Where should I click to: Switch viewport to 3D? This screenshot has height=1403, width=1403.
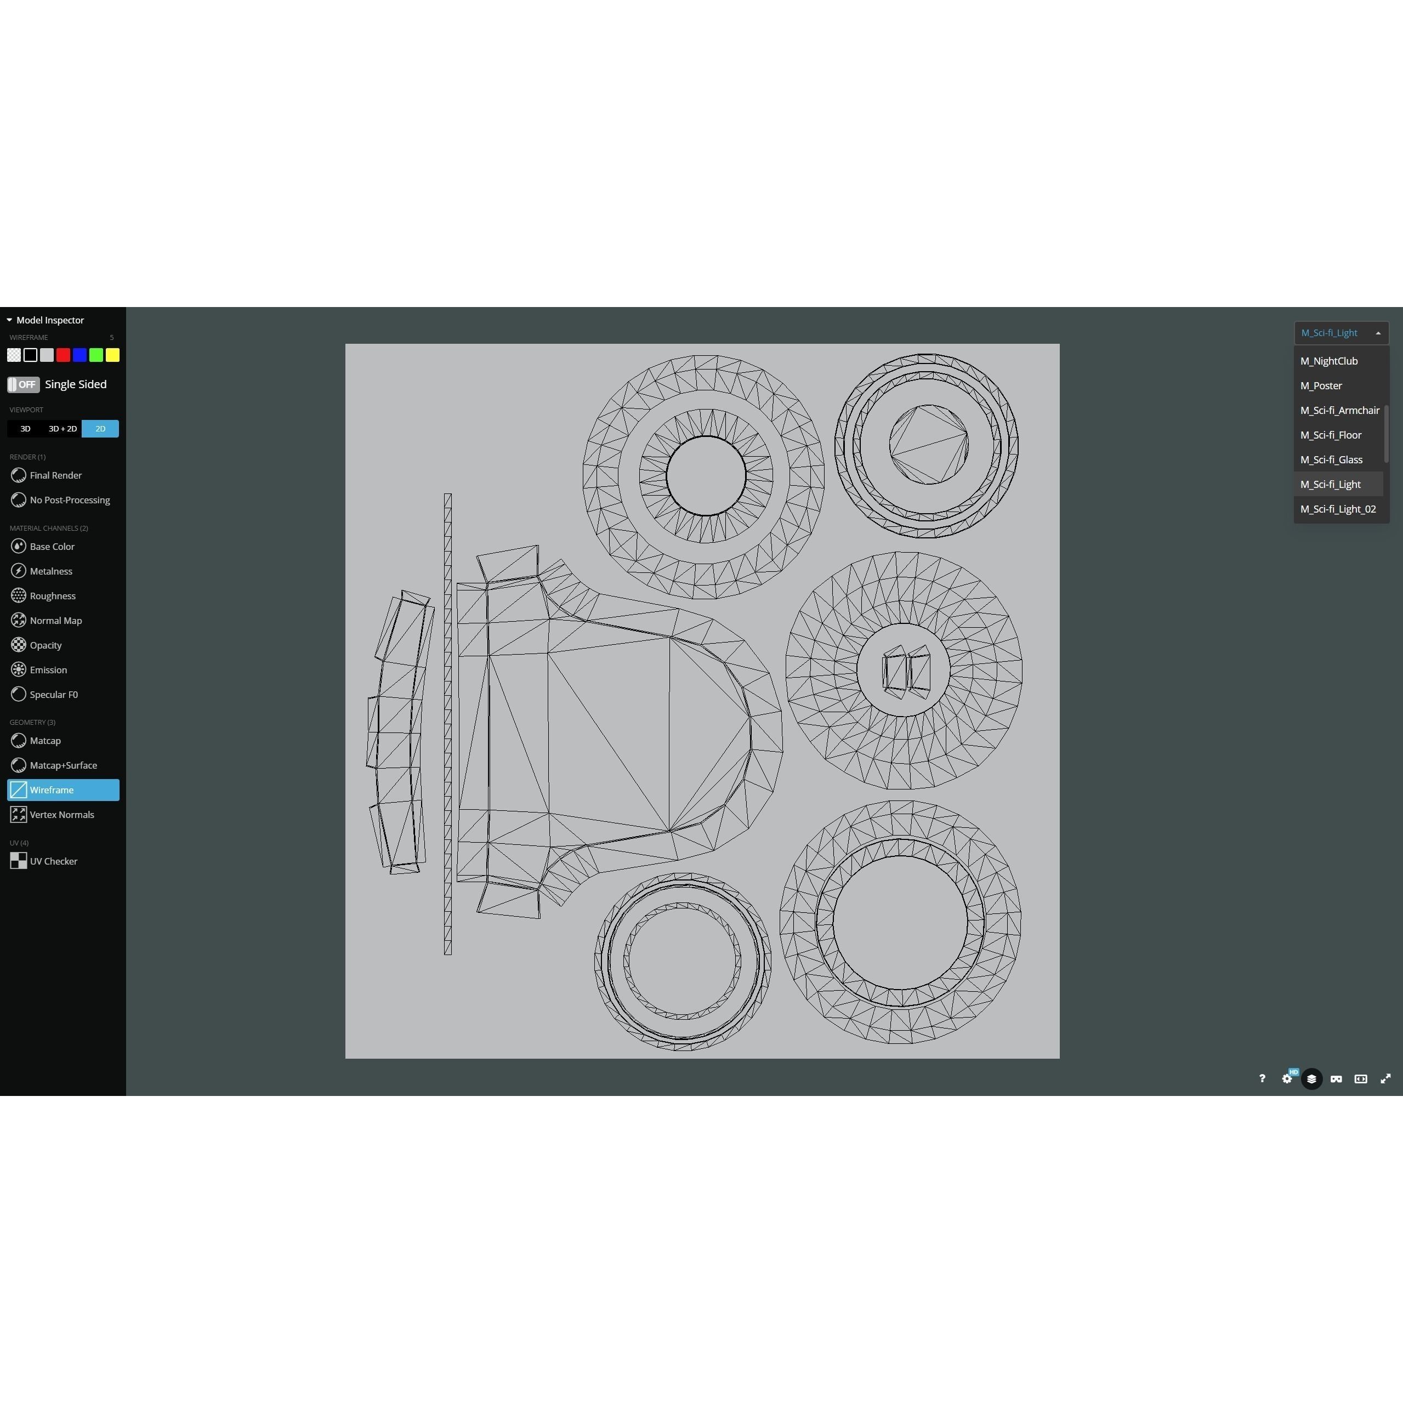(25, 429)
